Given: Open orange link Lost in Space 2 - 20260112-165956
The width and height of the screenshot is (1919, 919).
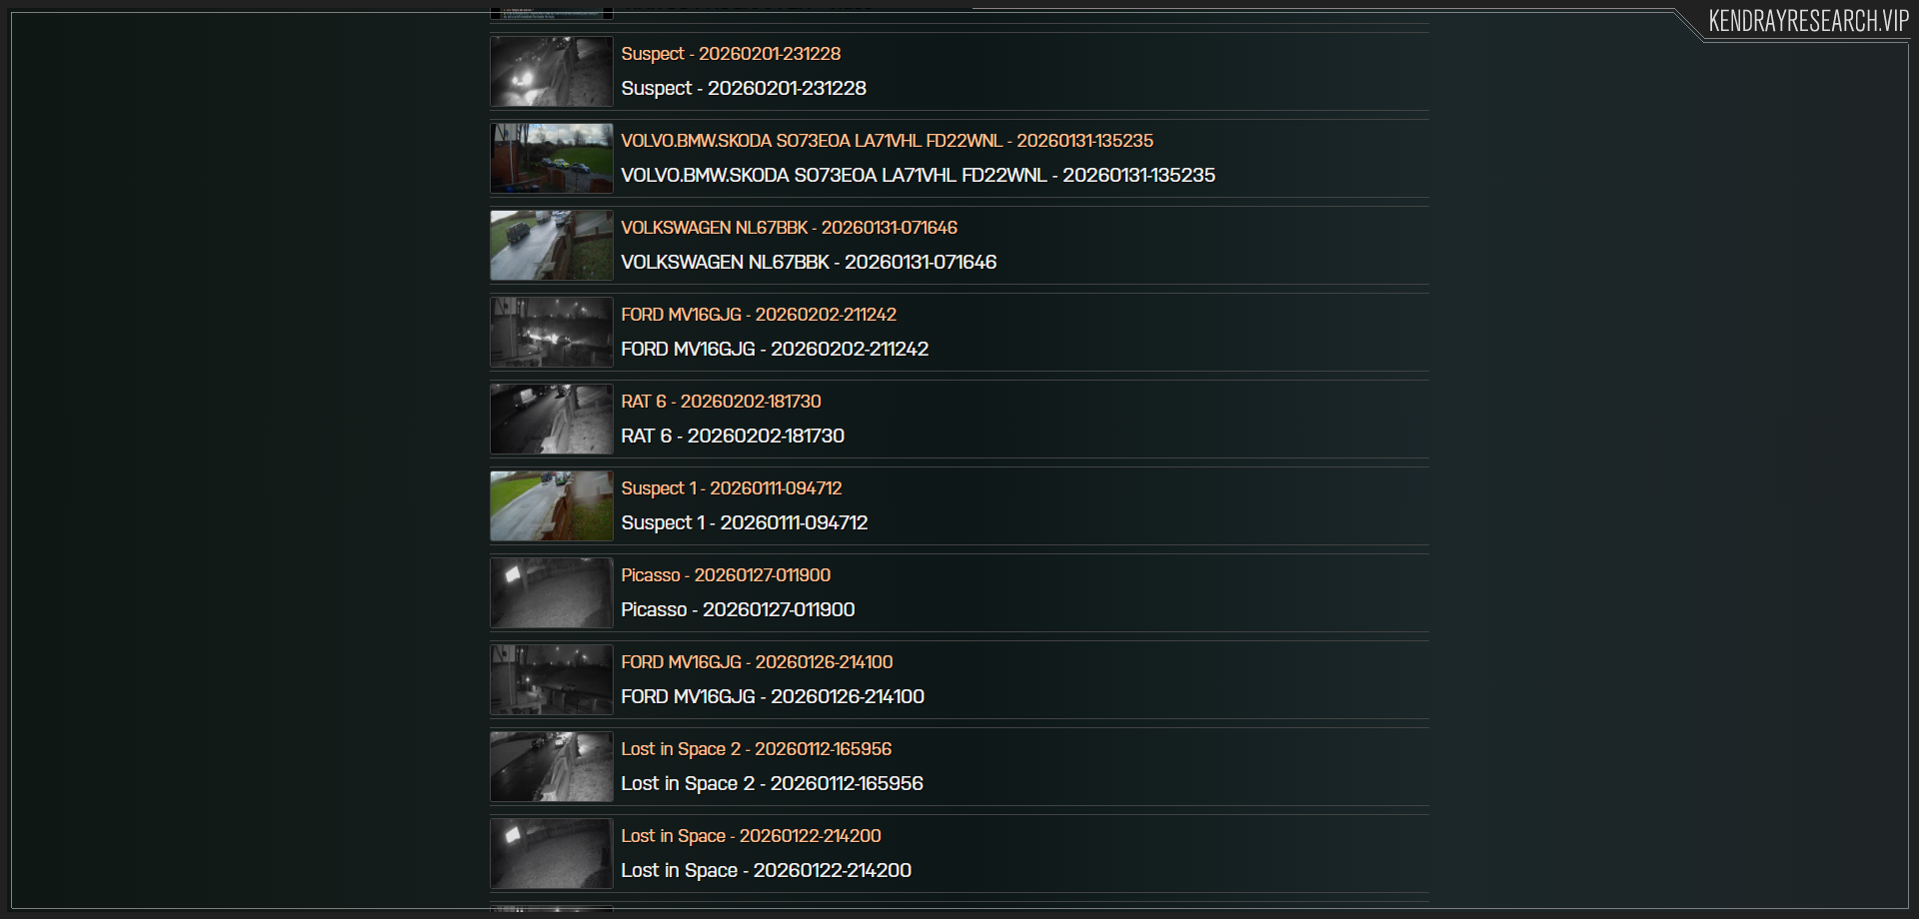Looking at the screenshot, I should pos(757,749).
